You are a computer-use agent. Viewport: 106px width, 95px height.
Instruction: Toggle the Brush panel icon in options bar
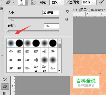[33, 2]
